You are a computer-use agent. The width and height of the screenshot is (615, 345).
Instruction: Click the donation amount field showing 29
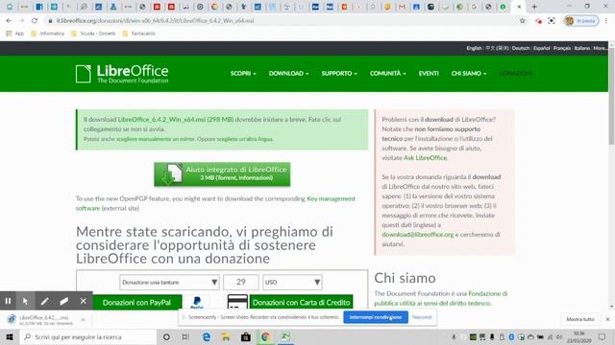tap(241, 282)
